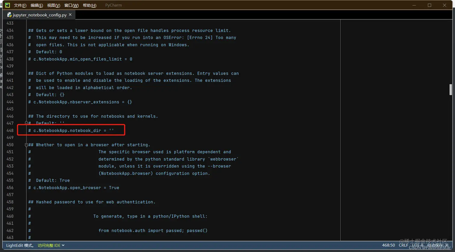Close the PyCharm window

click(444, 5)
